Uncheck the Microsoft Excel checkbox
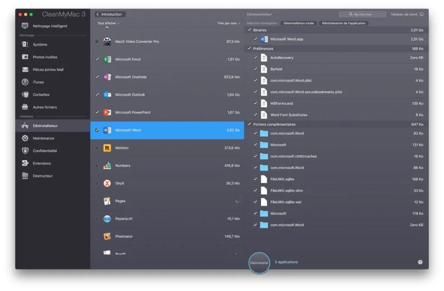The width and height of the screenshot is (444, 291). pyautogui.click(x=97, y=59)
